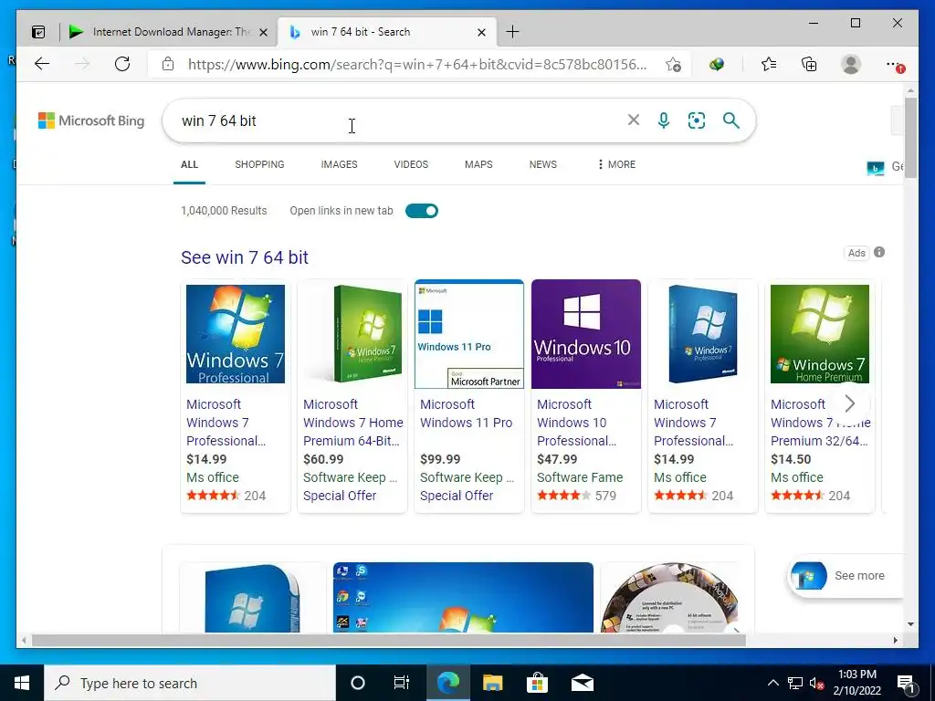Viewport: 935px width, 701px height.
Task: Add this page to favorites star
Action: click(674, 65)
